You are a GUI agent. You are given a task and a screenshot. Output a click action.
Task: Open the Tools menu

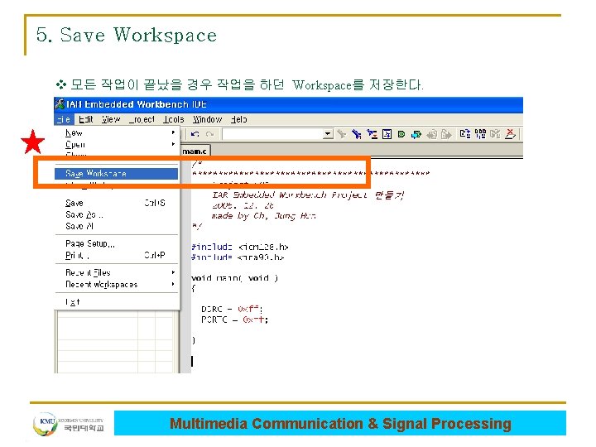(x=174, y=119)
